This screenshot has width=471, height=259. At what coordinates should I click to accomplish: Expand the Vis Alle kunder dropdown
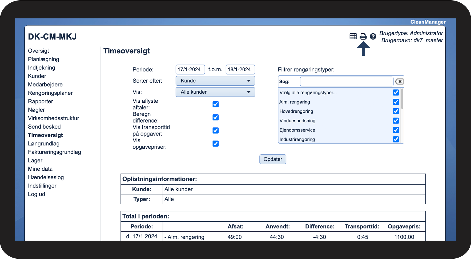(215, 92)
